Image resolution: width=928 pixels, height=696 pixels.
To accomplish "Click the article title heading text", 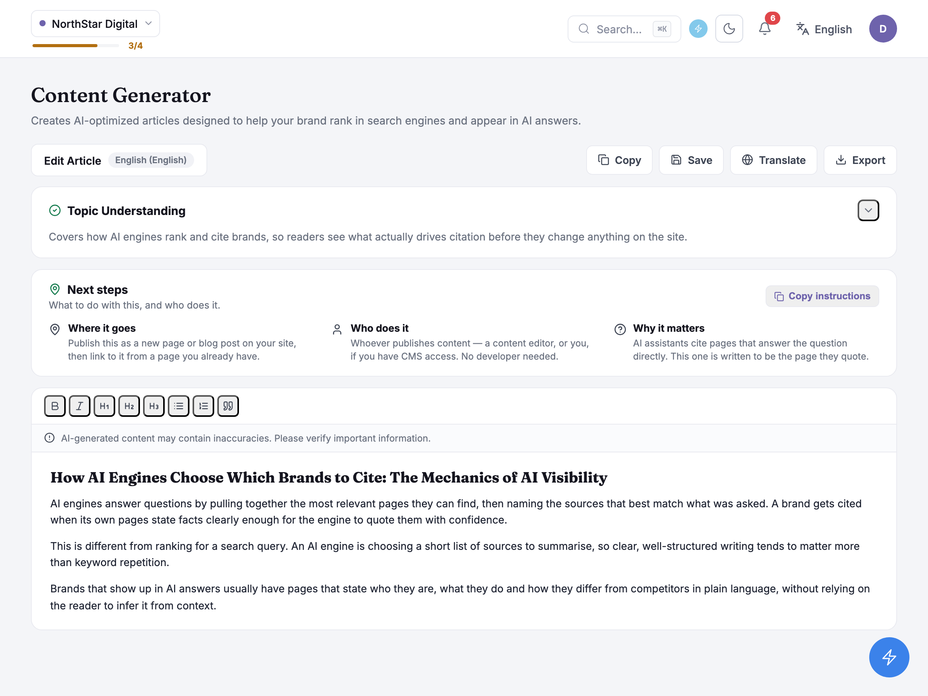I will (x=329, y=478).
